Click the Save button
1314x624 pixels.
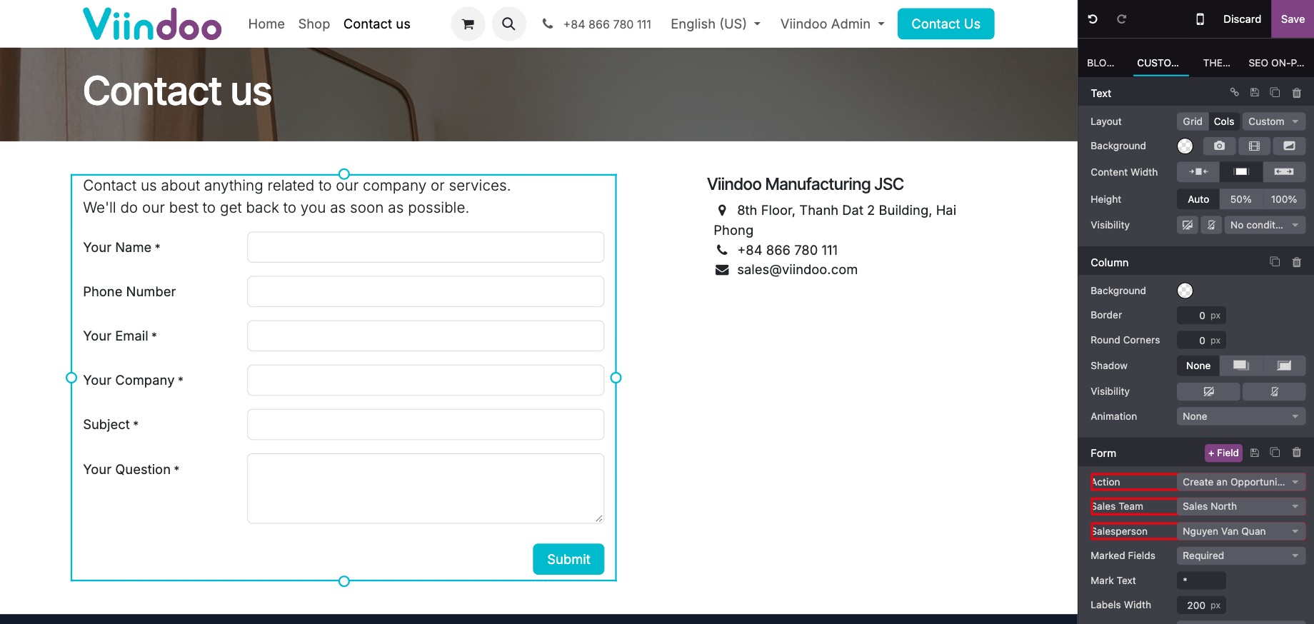1293,19
